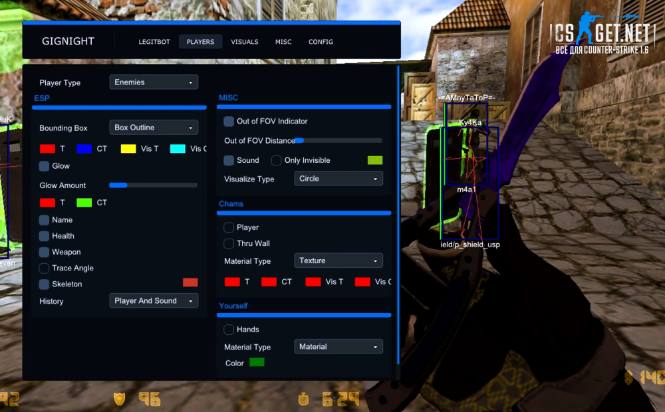Click the Player Type label
This screenshot has width=665, height=412.
pos(60,82)
